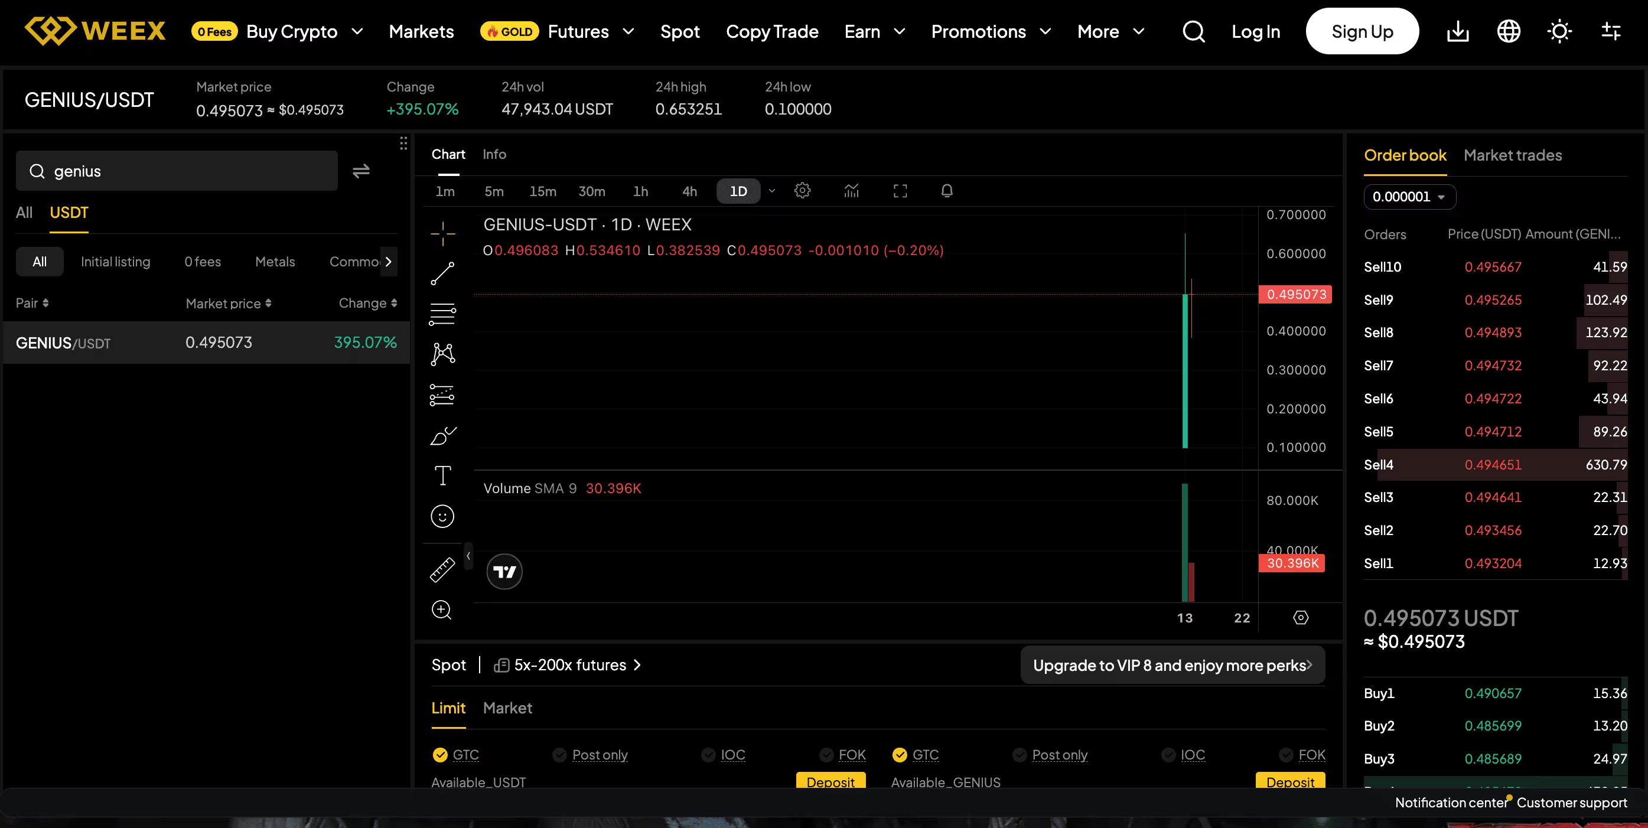Expand more chart timeframe options arrow
Screen dimensions: 1648x828
pyautogui.click(x=771, y=191)
